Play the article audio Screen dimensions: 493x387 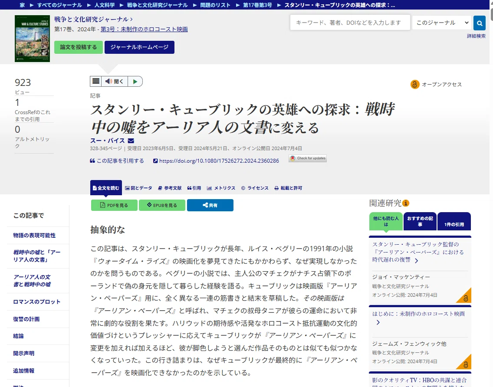[135, 82]
